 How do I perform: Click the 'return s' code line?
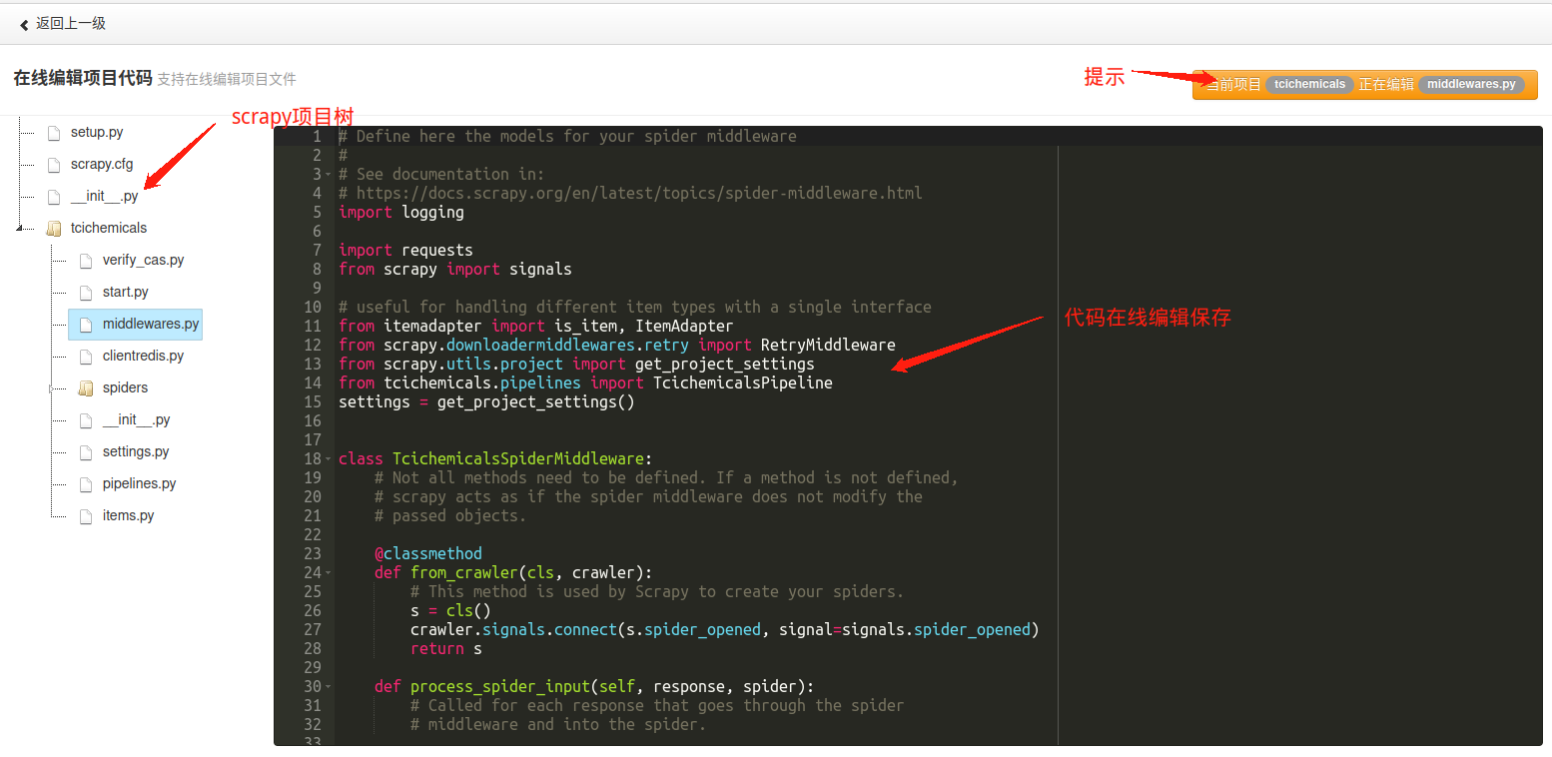tap(446, 648)
